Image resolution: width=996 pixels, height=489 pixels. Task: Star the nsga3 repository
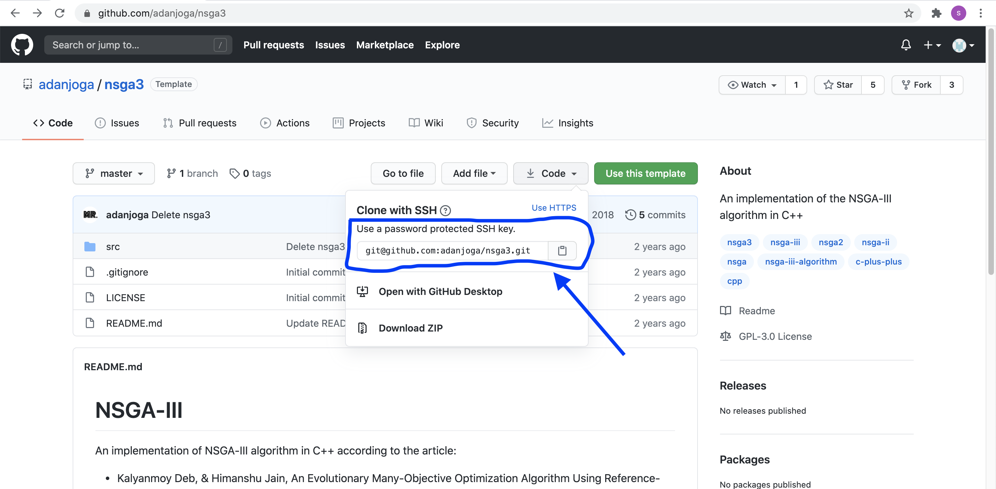(x=838, y=85)
